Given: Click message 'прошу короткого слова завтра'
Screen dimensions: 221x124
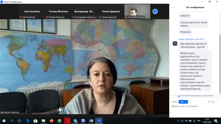Looking at the screenshot, I should (194, 24).
